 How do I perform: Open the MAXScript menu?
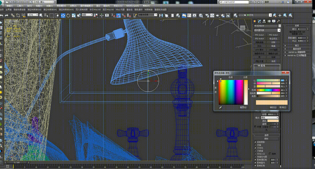(x=133, y=6)
